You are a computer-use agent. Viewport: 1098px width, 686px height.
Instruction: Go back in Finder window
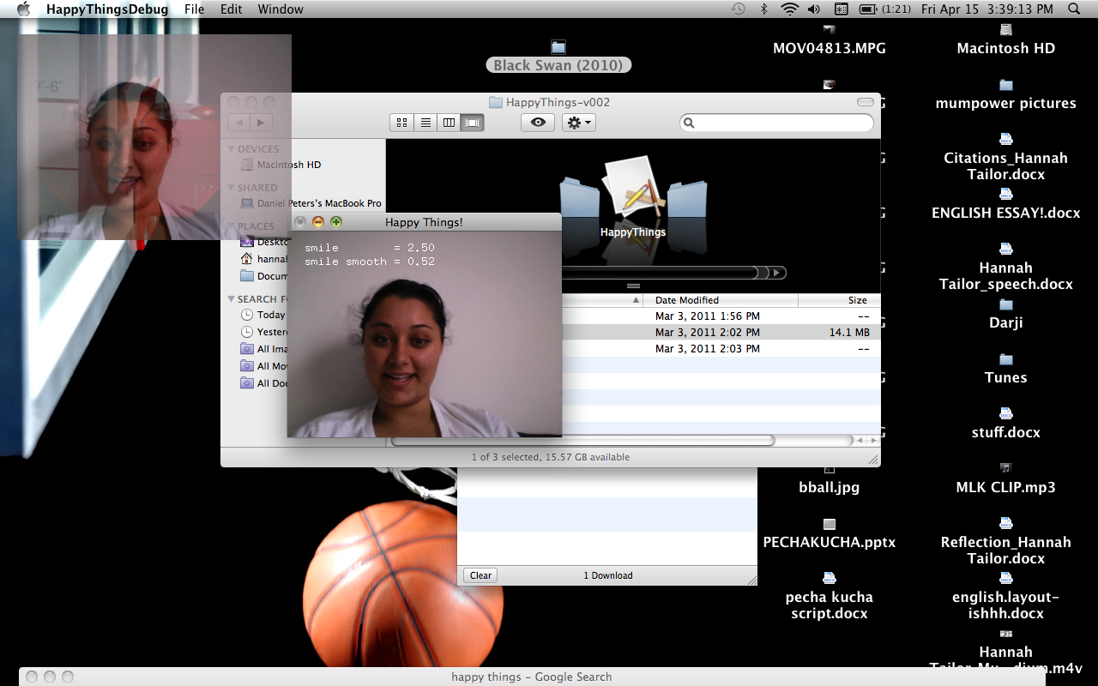[x=238, y=123]
